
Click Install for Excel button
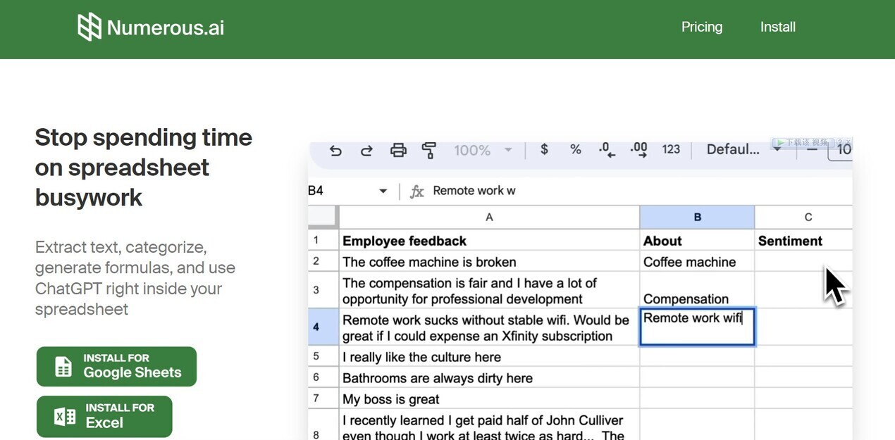click(104, 416)
